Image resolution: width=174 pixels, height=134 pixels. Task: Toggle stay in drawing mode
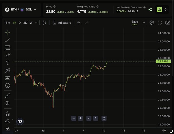(7, 121)
